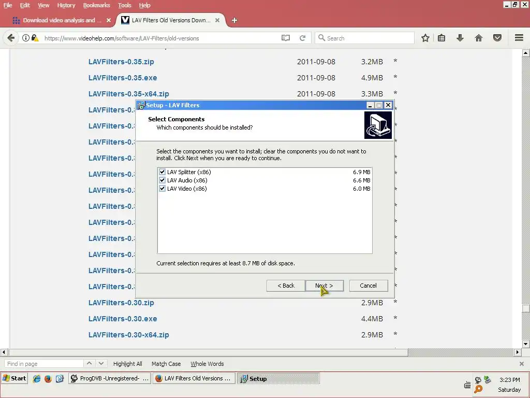530x398 pixels.
Task: Open the Windows Start menu
Action: [x=14, y=378]
